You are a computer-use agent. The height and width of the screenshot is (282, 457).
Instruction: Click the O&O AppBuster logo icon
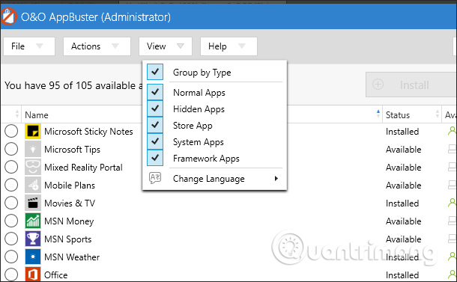[x=8, y=16]
